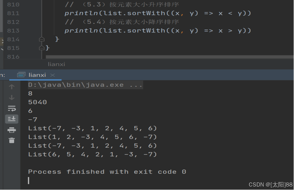Viewport: 294px width, 190px height.
Task: Collapse the fold marker at line 815
Action: 42,48
